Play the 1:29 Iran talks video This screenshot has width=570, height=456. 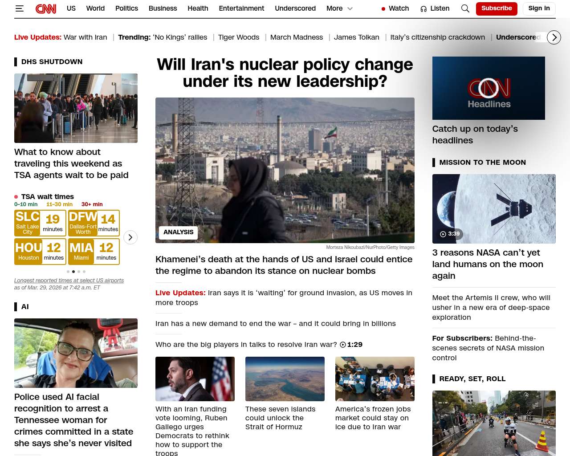(343, 345)
